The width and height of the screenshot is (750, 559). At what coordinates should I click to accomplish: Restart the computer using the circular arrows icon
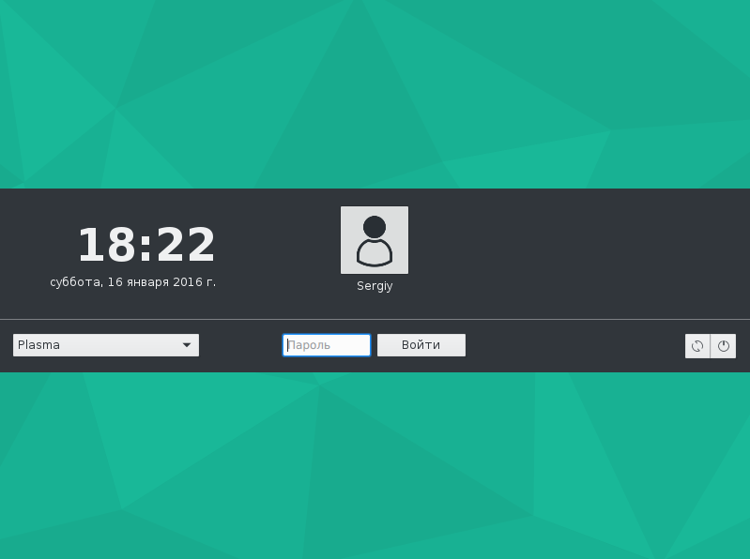(697, 346)
